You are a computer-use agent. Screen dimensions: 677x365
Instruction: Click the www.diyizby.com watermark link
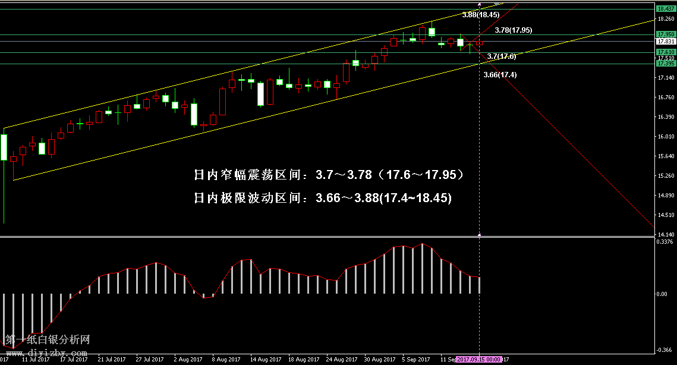coord(37,353)
